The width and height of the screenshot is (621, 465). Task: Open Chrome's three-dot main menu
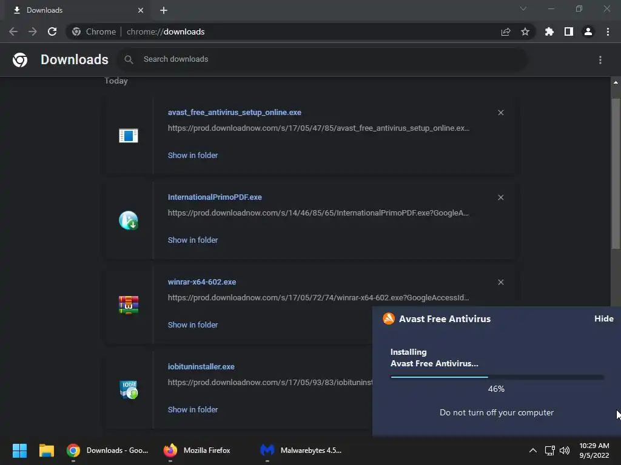click(608, 31)
